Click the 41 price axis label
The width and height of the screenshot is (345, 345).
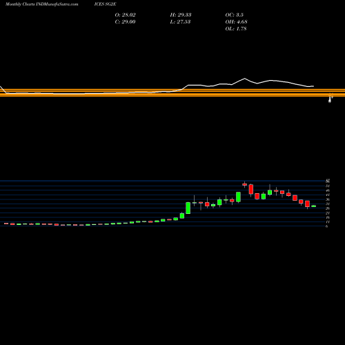coord(328,195)
